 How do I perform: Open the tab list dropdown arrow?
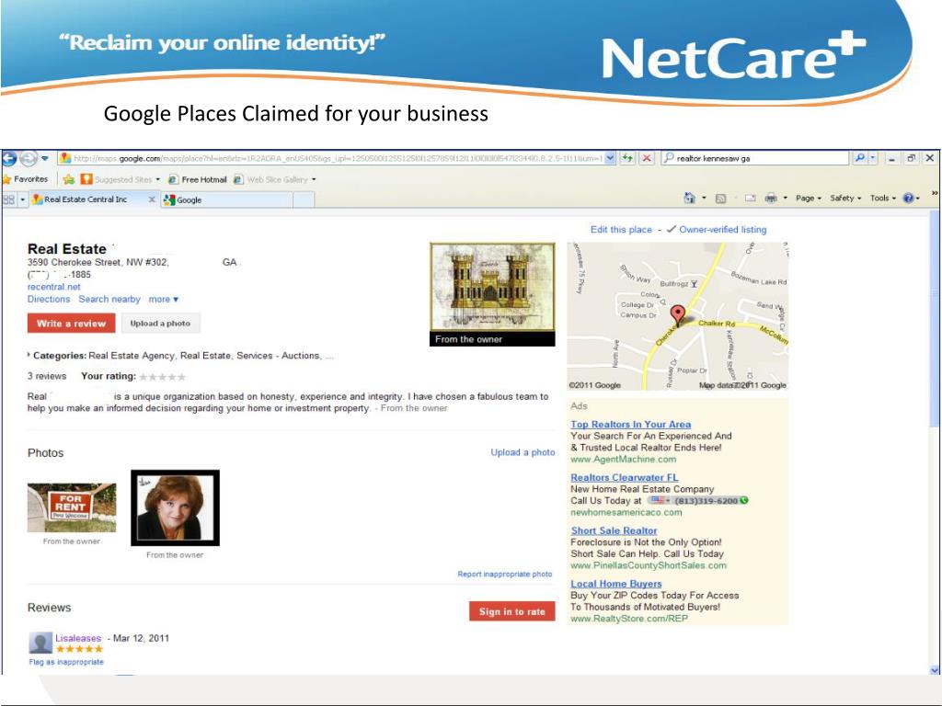tap(23, 199)
